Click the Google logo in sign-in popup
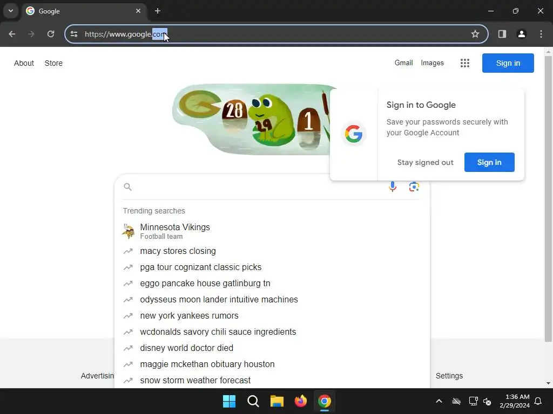Viewport: 553px width, 414px height. click(354, 134)
